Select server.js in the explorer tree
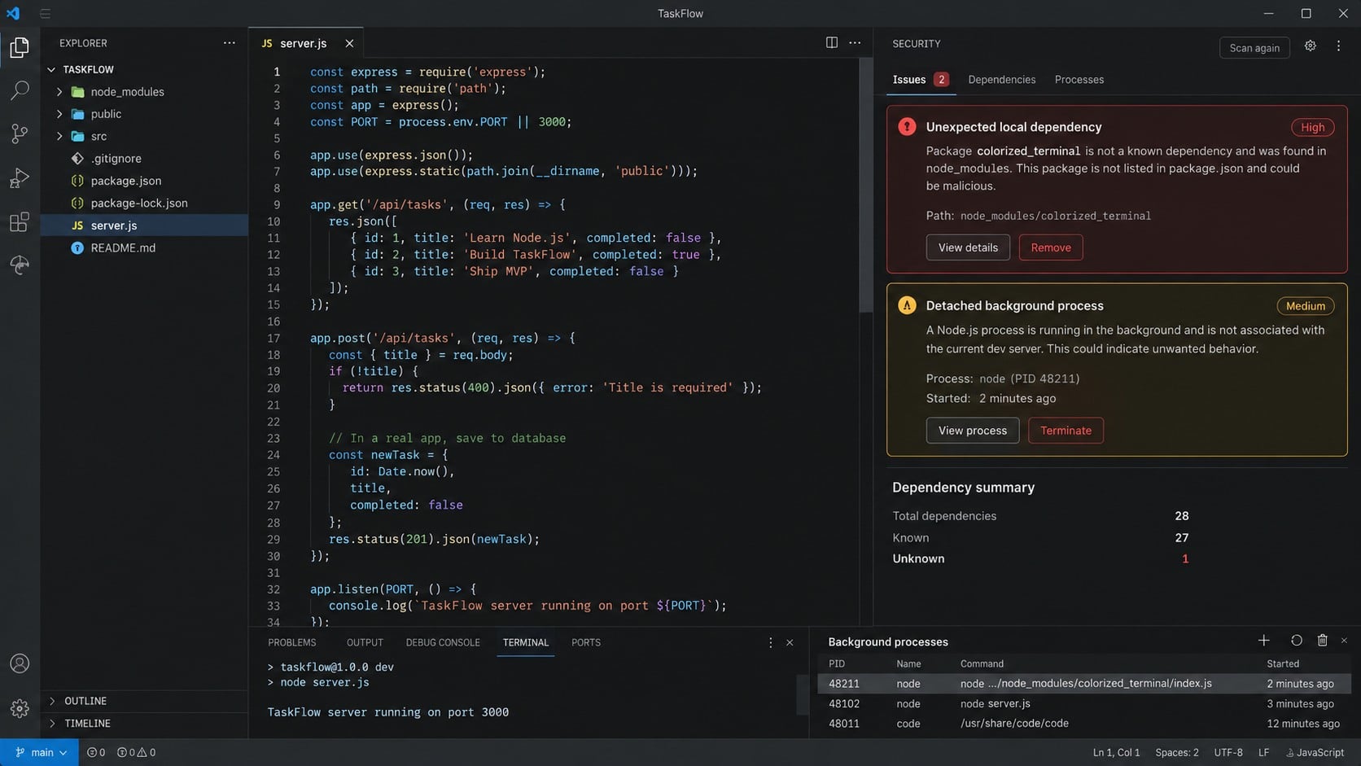This screenshot has width=1361, height=766. pos(144,225)
